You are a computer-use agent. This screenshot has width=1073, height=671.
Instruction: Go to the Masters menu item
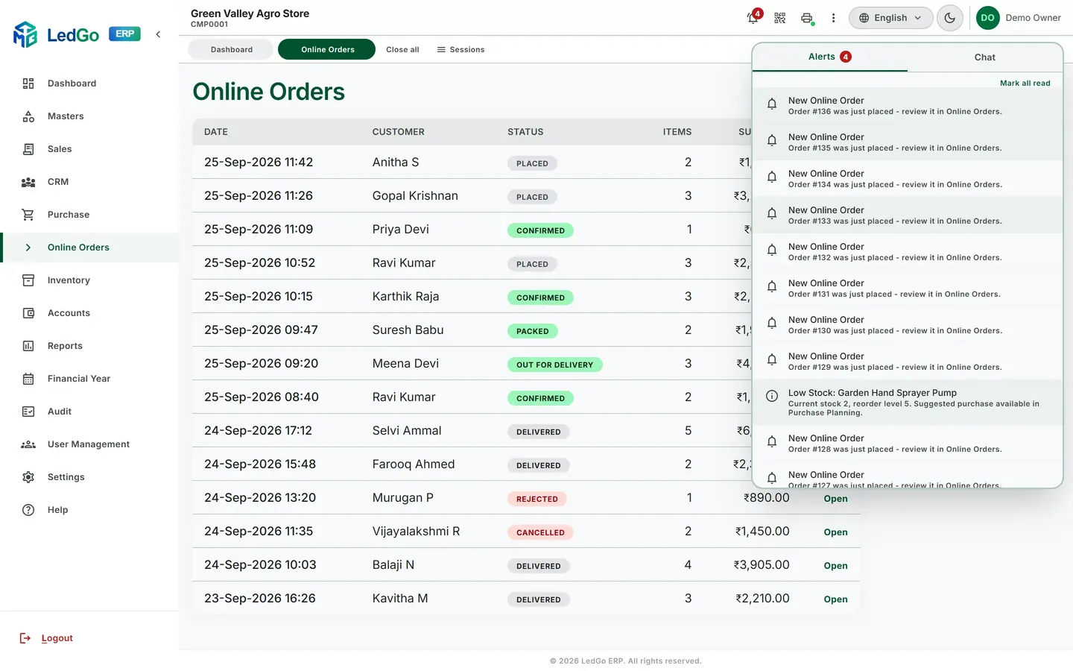click(66, 116)
